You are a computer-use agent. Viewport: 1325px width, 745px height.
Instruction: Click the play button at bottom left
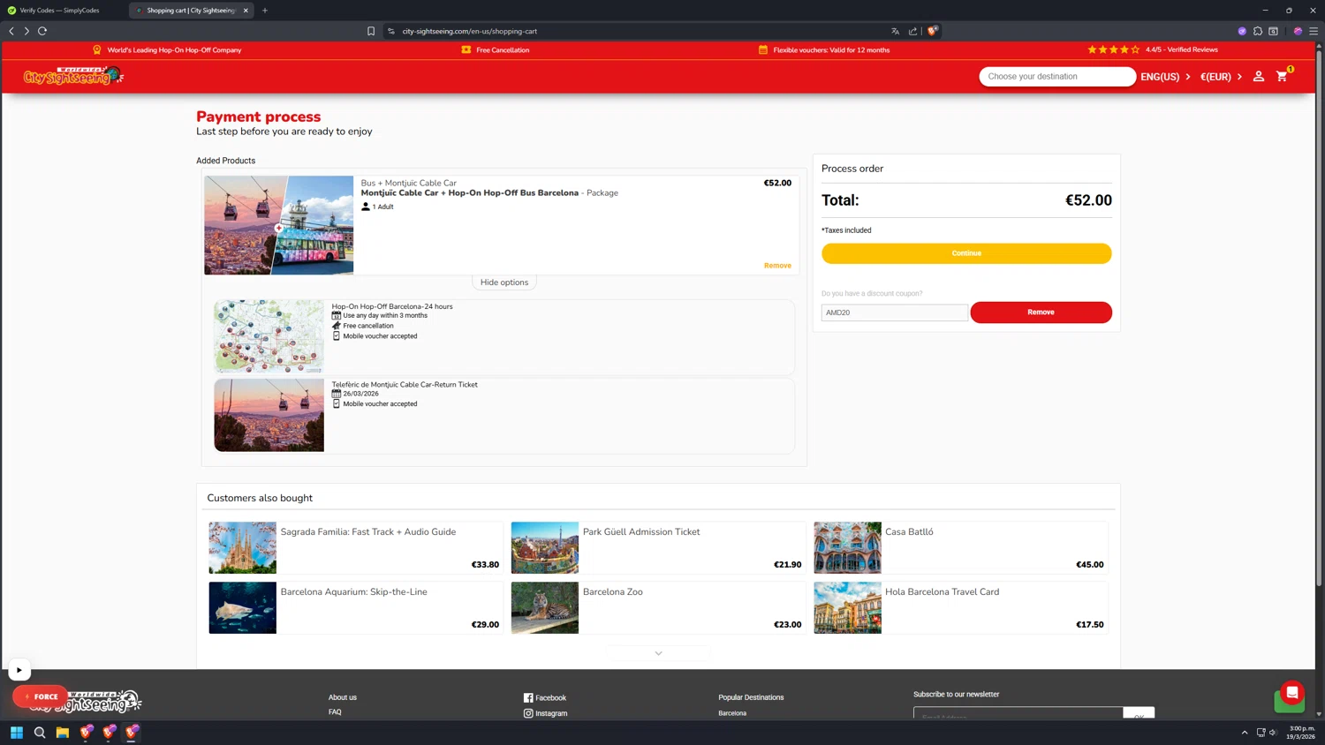[19, 670]
